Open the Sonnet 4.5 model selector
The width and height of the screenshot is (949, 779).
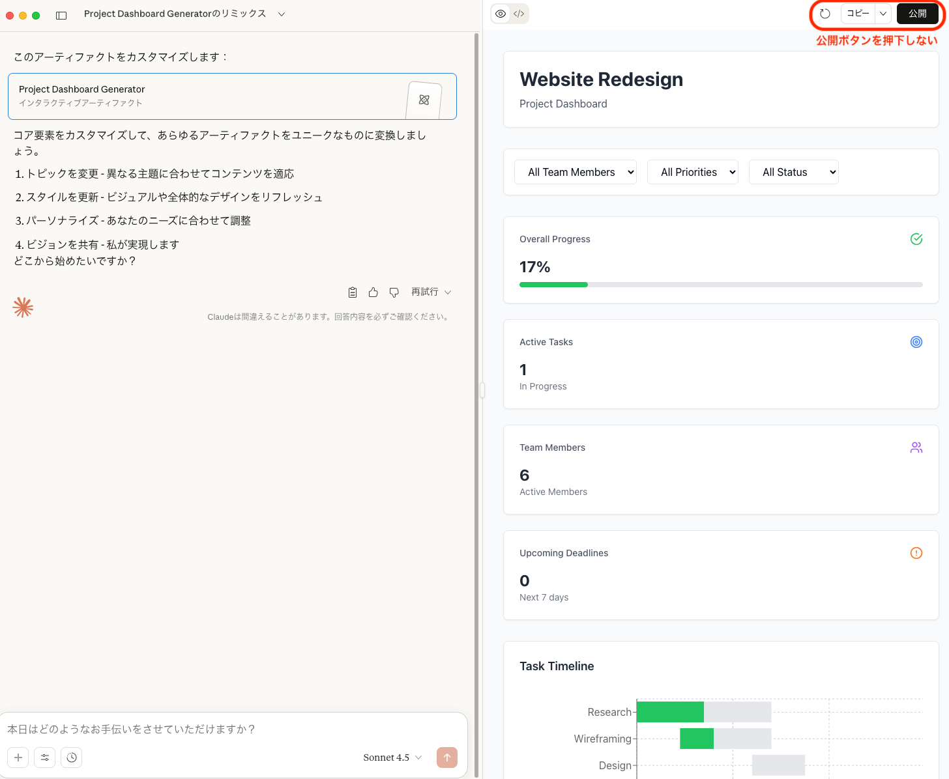pyautogui.click(x=392, y=758)
